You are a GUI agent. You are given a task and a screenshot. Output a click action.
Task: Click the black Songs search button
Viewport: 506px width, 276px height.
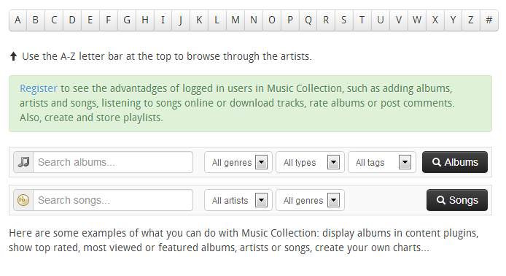(457, 200)
